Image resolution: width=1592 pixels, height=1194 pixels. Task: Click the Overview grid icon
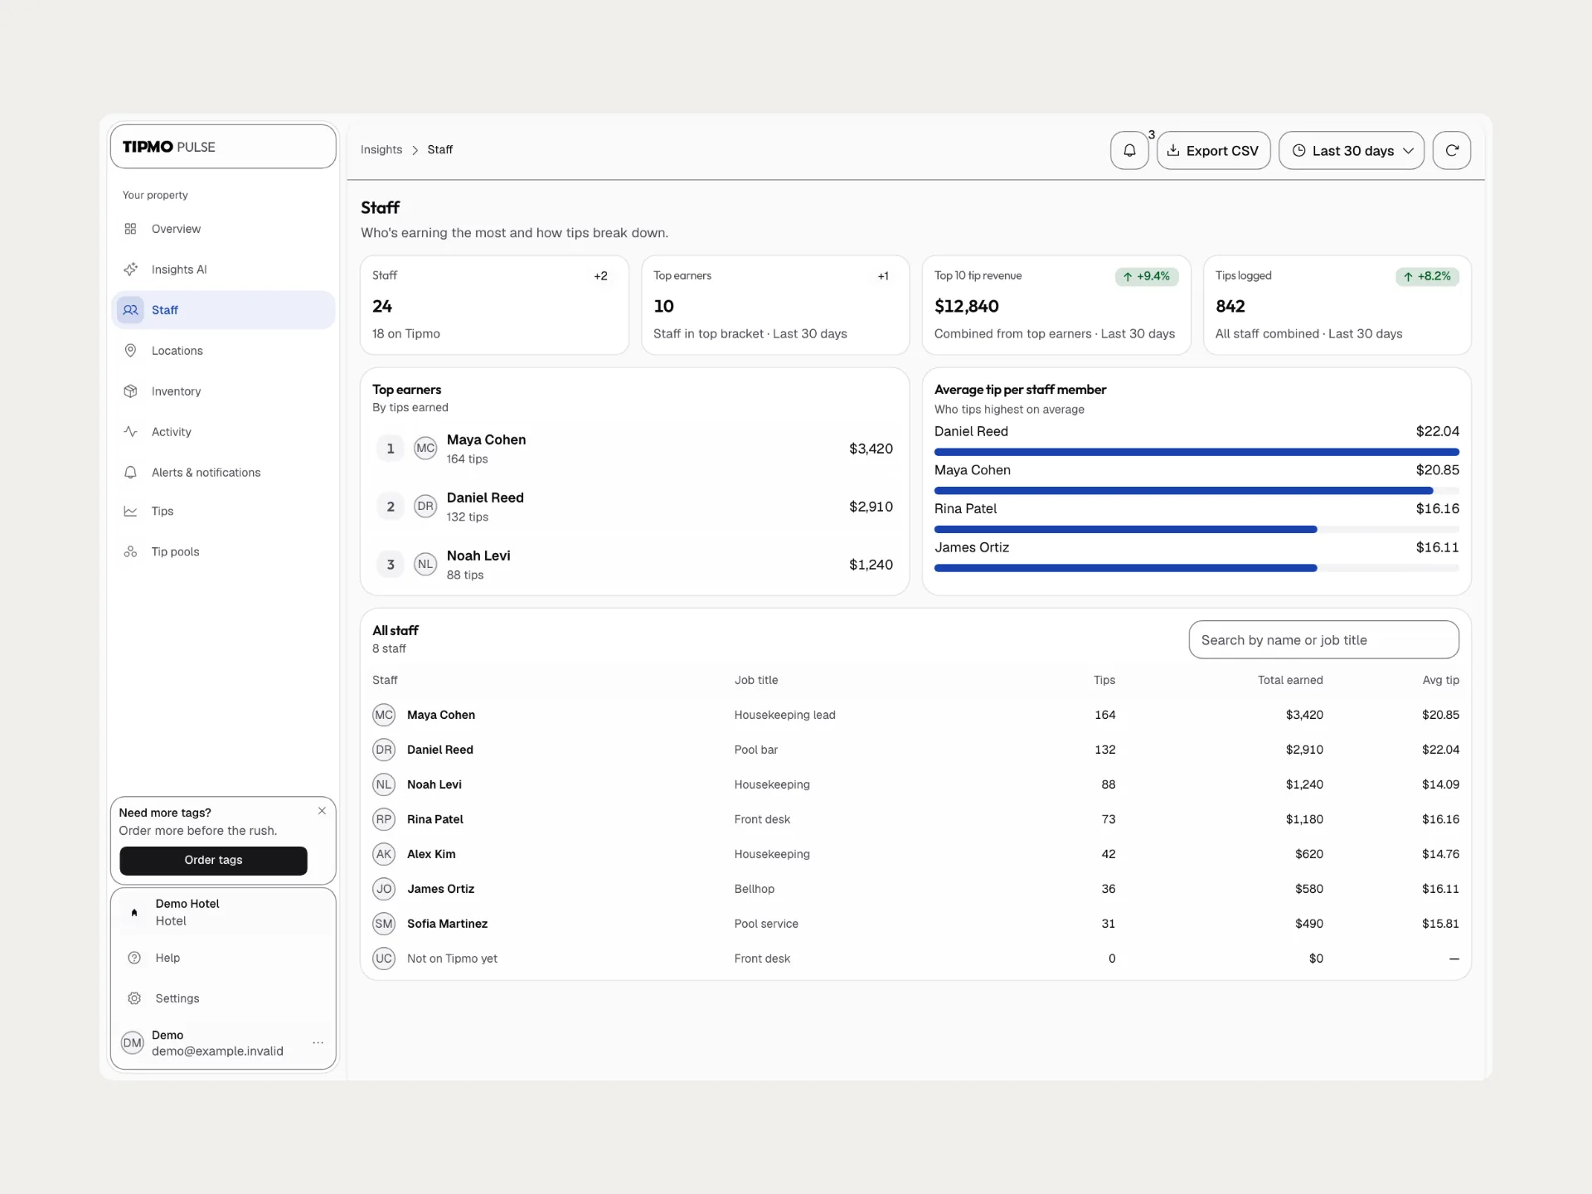(x=130, y=229)
